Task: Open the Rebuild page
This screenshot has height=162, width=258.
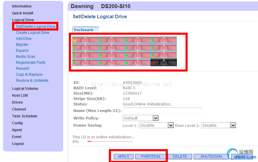Action: (22, 69)
